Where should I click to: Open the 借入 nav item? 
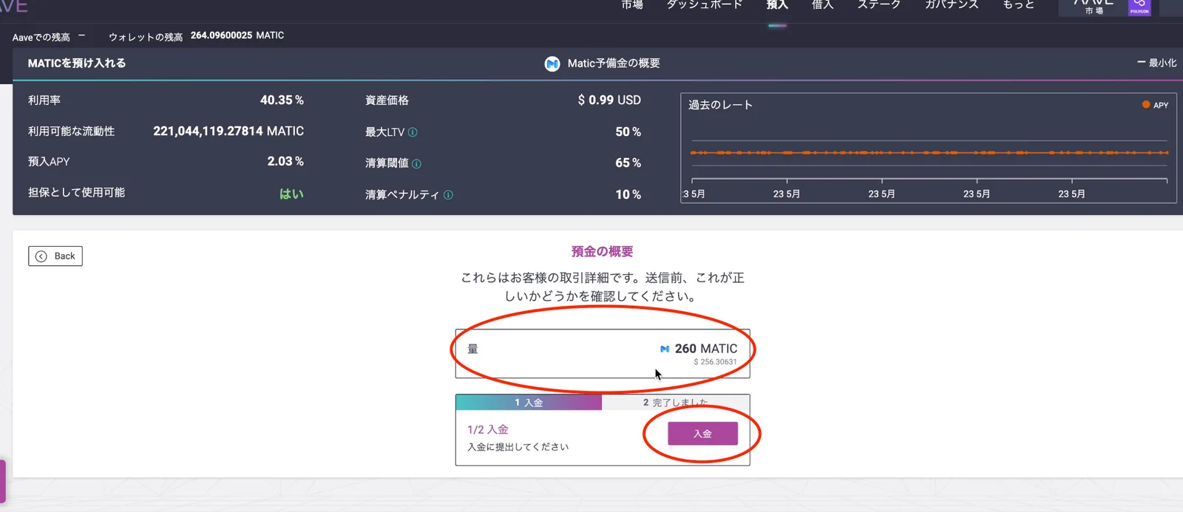pos(822,4)
